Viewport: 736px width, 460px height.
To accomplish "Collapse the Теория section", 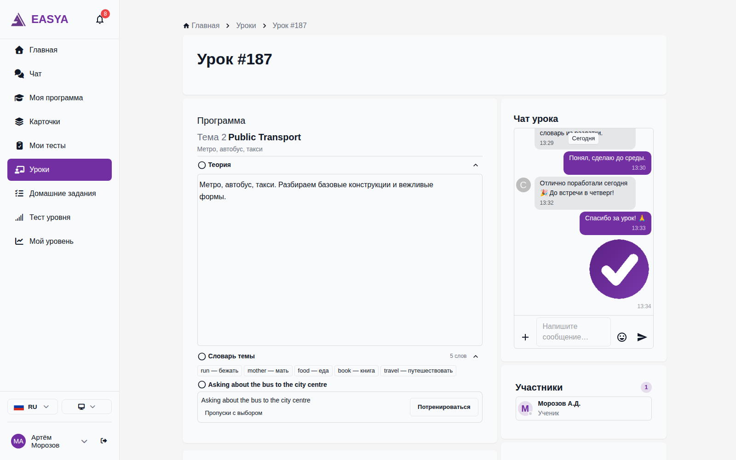I will pos(476,165).
